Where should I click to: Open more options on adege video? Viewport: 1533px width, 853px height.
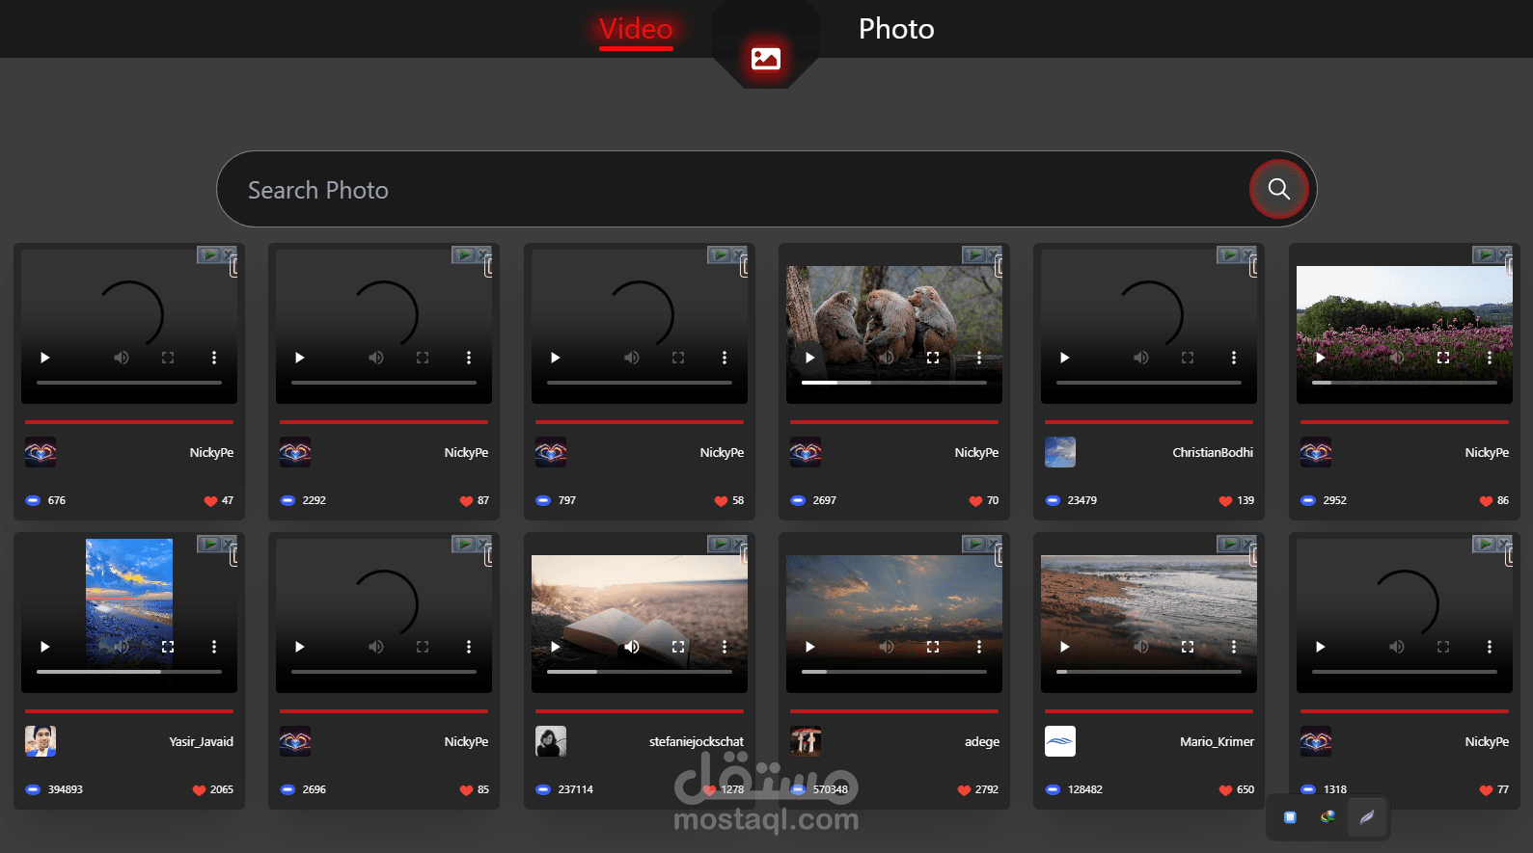click(979, 647)
